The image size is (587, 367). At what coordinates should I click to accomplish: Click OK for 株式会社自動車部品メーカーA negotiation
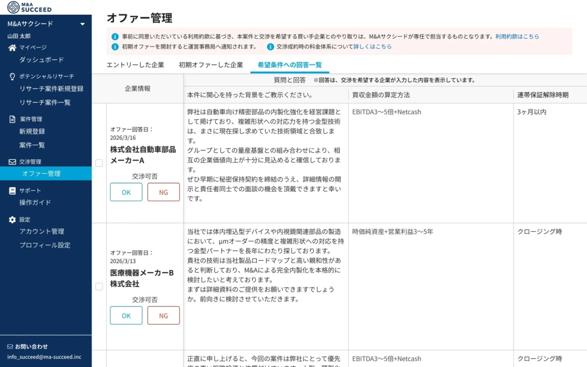point(126,192)
